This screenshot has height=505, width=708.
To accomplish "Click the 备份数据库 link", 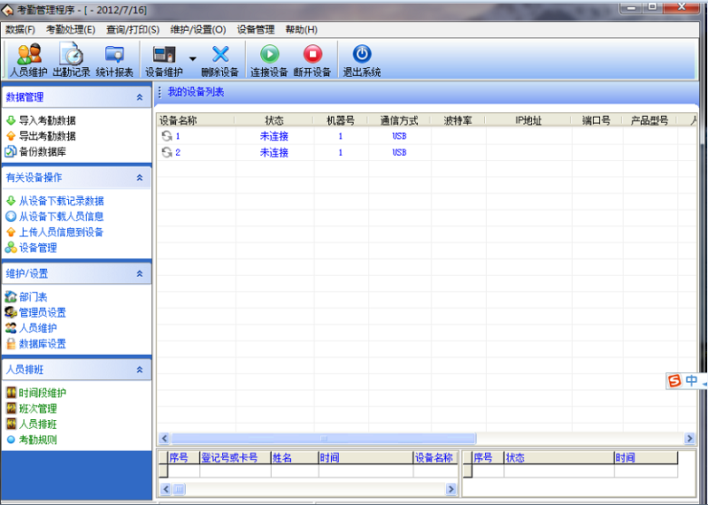I will pos(42,151).
